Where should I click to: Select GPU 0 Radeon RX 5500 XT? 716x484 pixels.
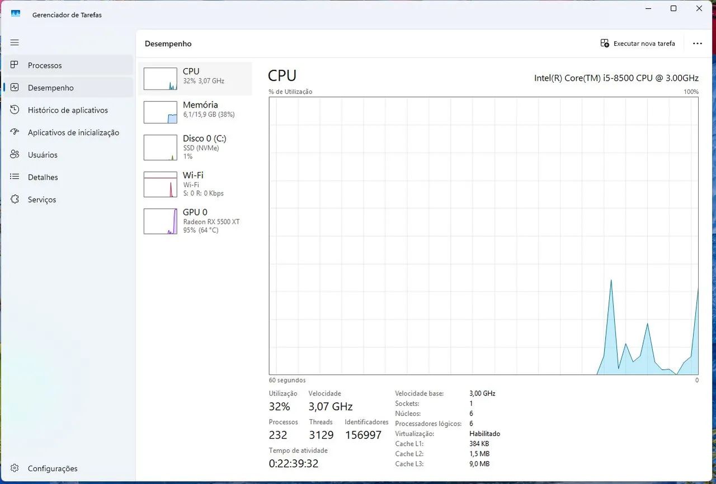coord(195,221)
